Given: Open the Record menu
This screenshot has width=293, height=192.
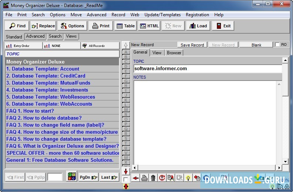Looking at the screenshot, I should click(118, 15).
